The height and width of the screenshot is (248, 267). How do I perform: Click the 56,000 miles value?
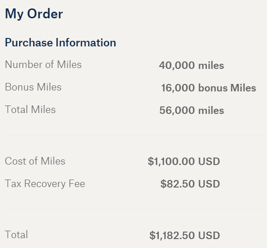192,110
